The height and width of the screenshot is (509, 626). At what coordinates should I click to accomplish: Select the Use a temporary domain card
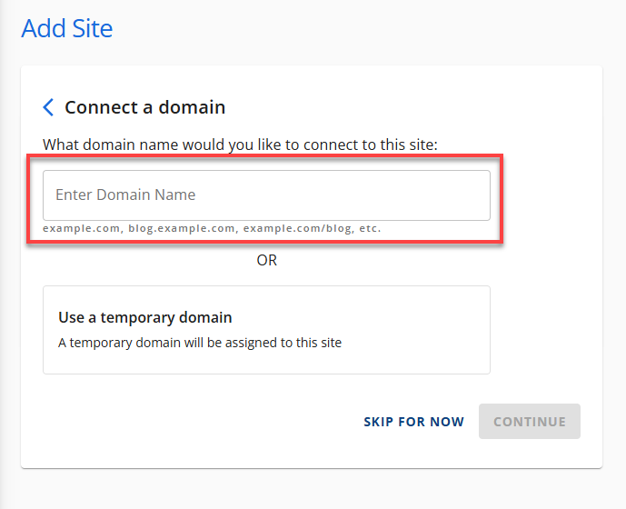click(266, 330)
